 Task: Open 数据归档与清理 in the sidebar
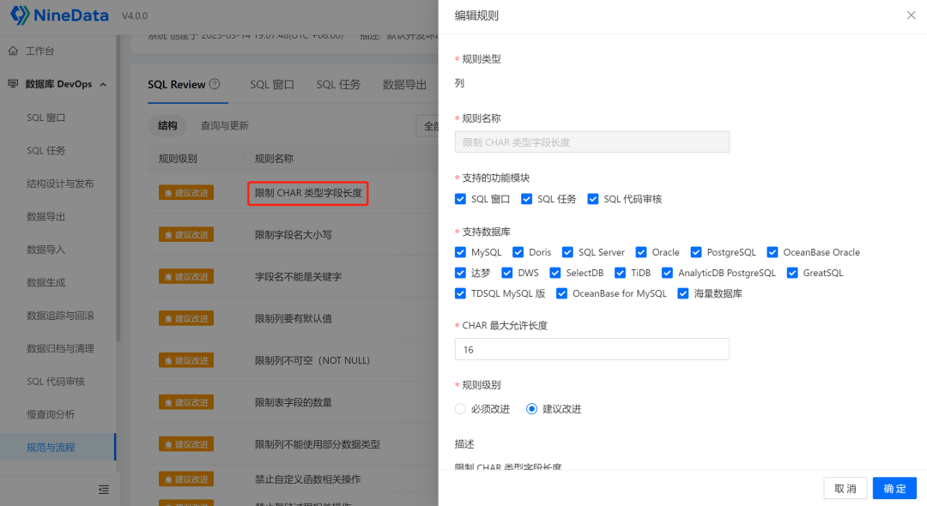[60, 348]
